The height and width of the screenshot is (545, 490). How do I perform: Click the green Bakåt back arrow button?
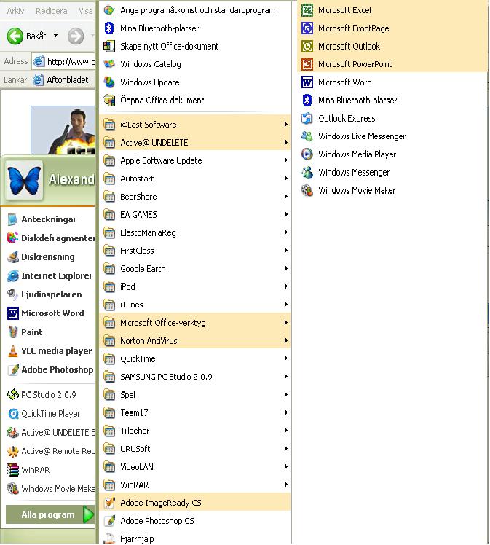[15, 36]
